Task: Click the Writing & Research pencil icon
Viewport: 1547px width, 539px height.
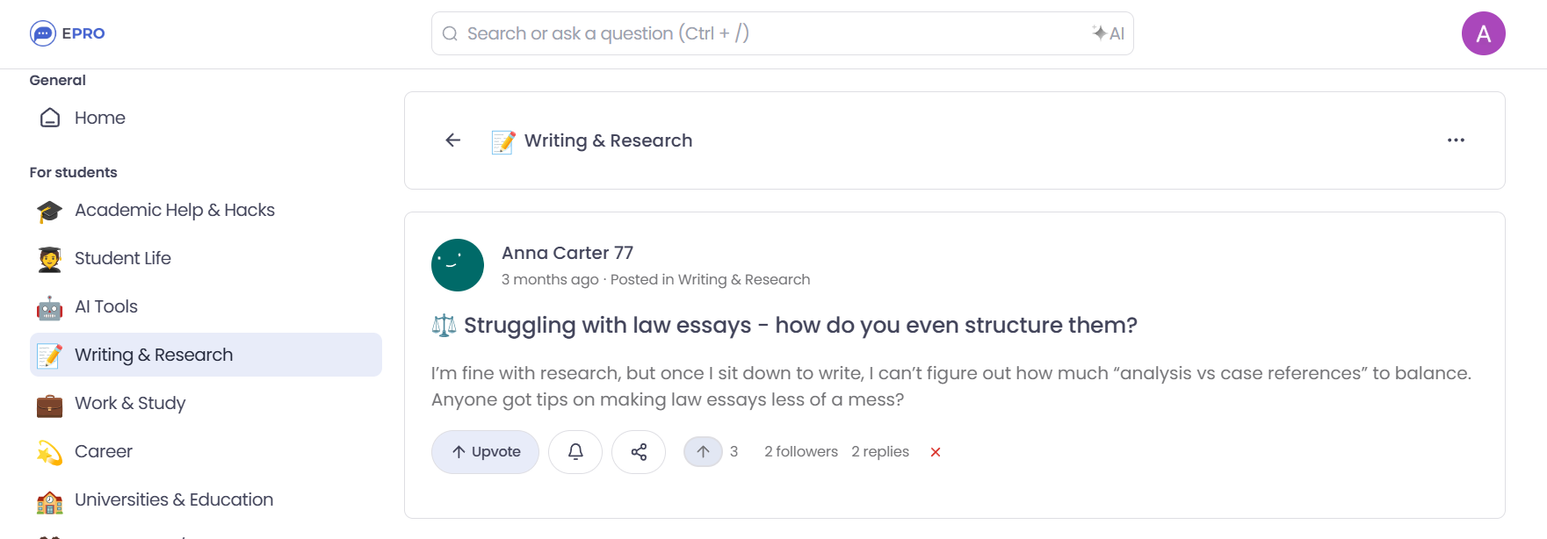Action: [x=50, y=355]
